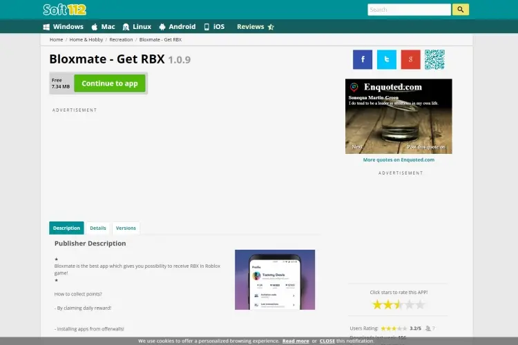
Task: Click the Reviews star icon
Action: [x=271, y=27]
